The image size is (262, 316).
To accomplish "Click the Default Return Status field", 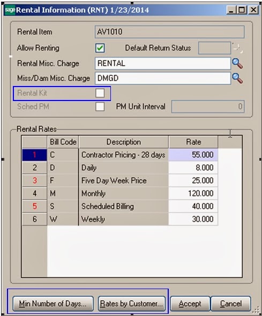I will (x=214, y=48).
